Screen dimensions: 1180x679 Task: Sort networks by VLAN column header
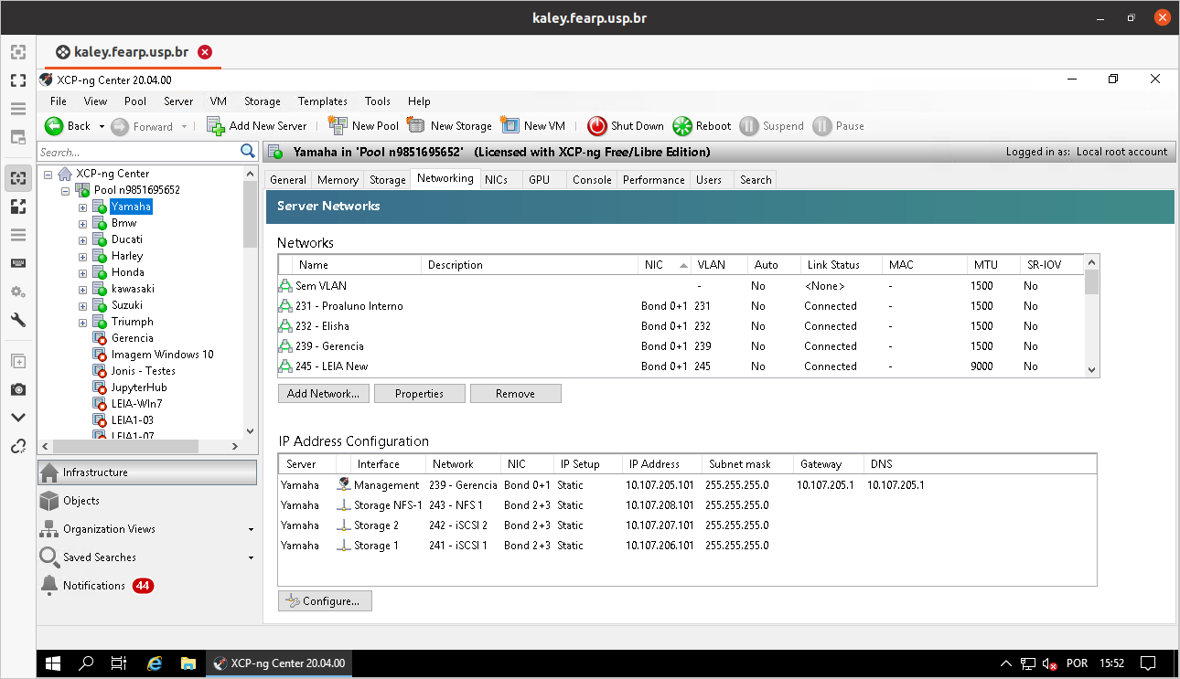pyautogui.click(x=720, y=265)
